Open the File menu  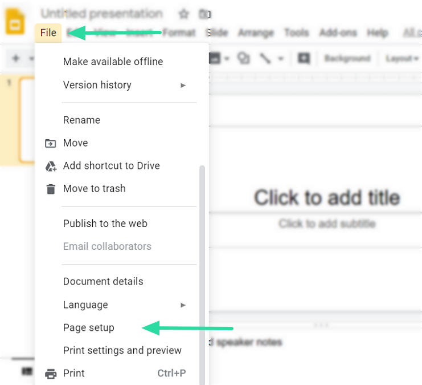pos(48,33)
